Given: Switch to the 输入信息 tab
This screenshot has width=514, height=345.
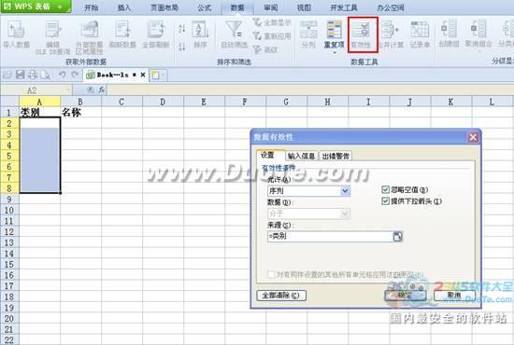Looking at the screenshot, I should pos(301,156).
